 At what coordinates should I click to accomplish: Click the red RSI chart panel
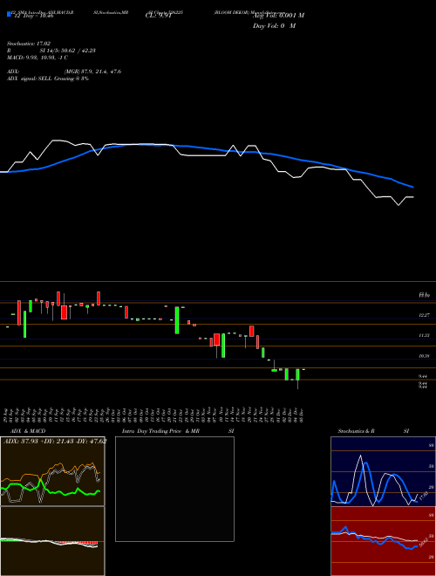[x=383, y=541]
